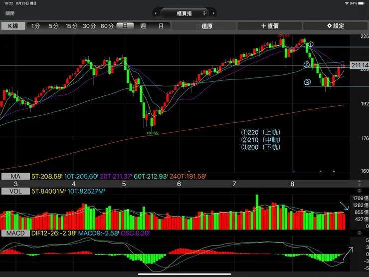Screen dimensions: 369x277
Task: Open the 設定 settings gear button
Action: coord(336,26)
